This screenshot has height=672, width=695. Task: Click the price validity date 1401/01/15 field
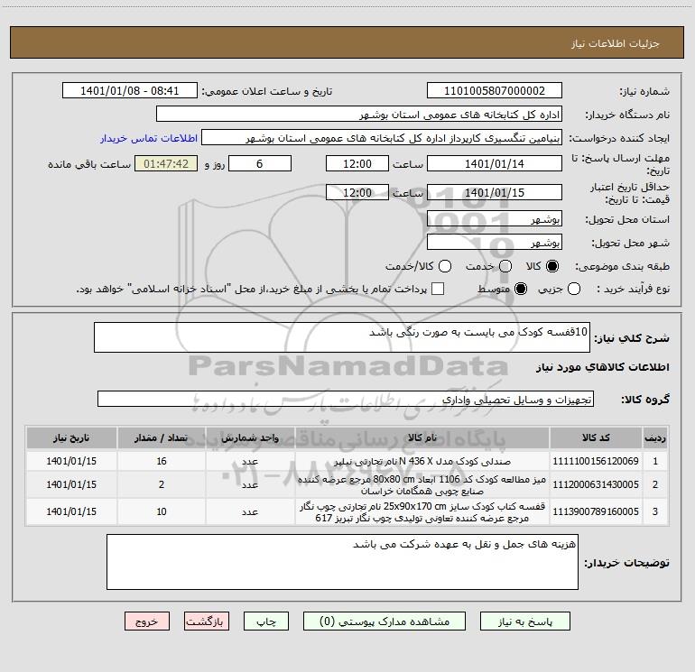[495, 192]
